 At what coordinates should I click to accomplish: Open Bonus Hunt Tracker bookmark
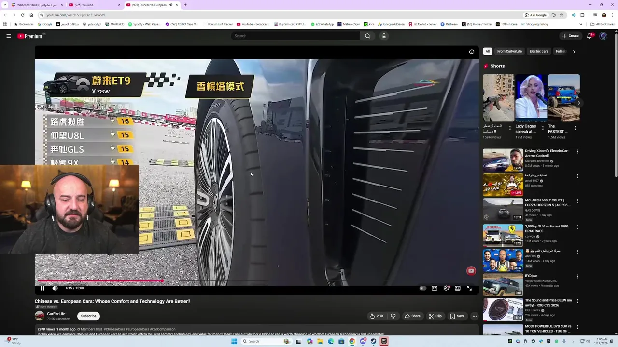[x=217, y=24]
